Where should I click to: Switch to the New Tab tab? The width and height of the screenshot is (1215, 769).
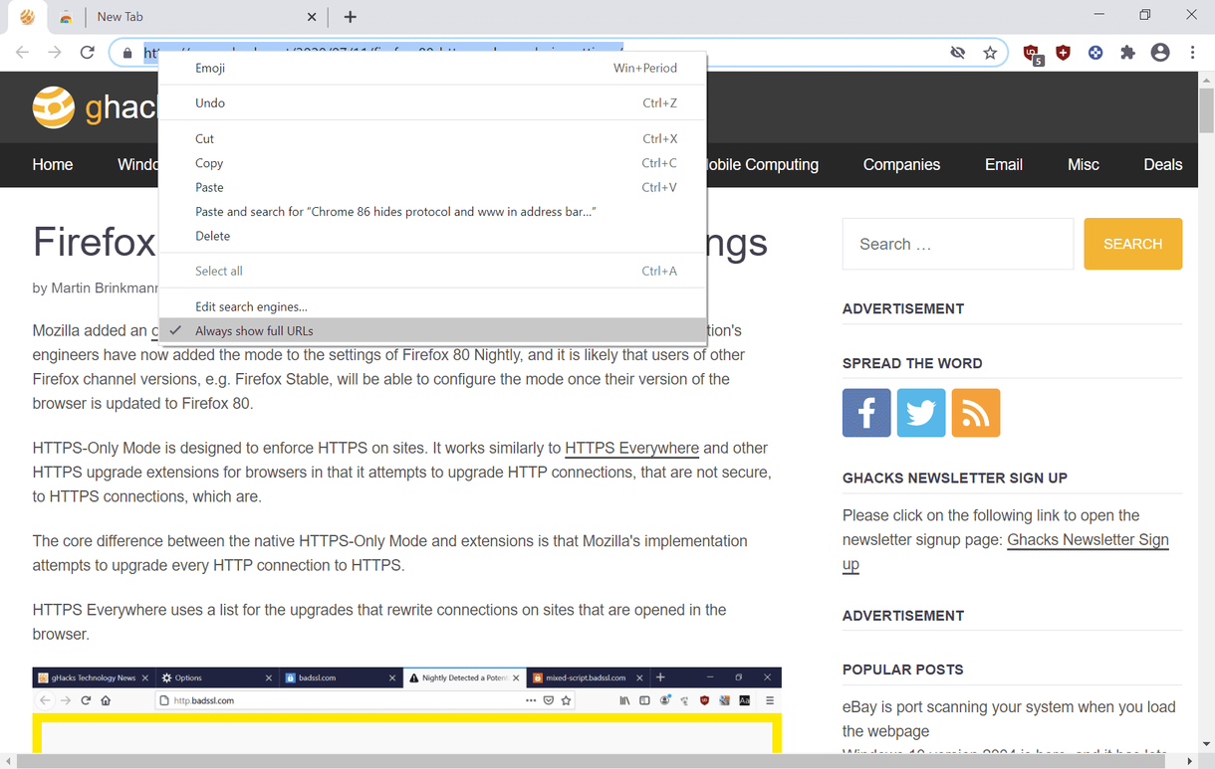[x=204, y=17]
